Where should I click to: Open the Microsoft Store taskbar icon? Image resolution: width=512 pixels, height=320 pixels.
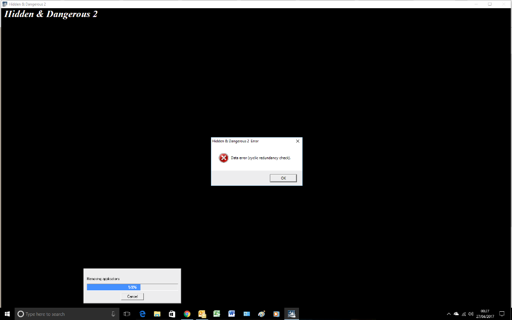pos(172,314)
